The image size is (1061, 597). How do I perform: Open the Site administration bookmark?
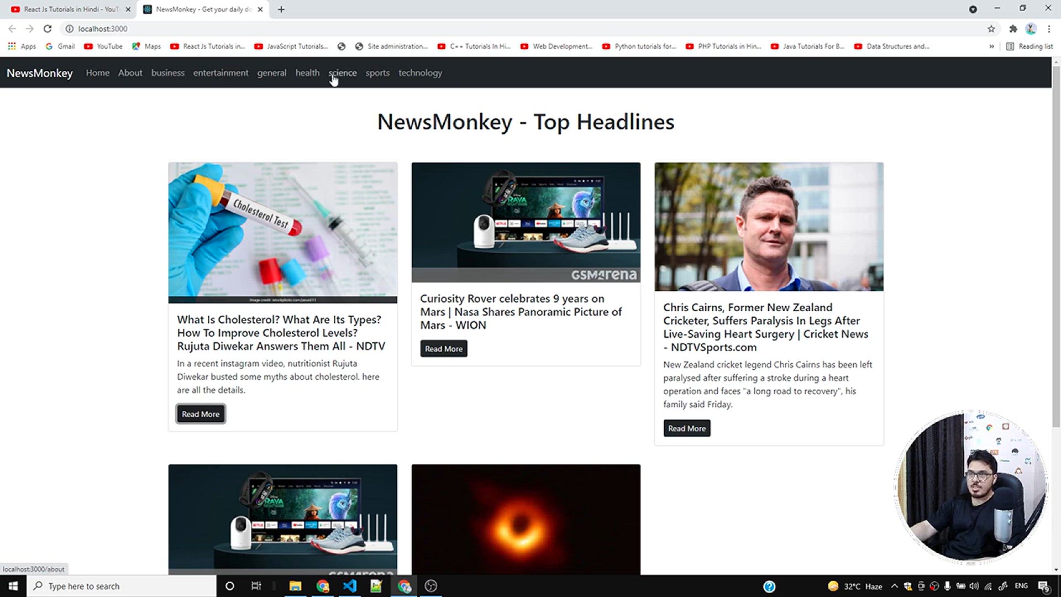pos(391,46)
